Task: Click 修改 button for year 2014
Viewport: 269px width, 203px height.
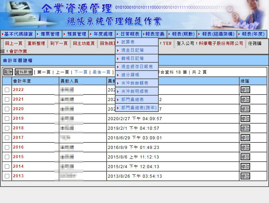Action: point(245,166)
